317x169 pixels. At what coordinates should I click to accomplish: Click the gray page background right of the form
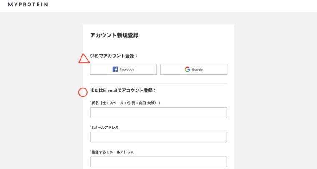tap(276, 91)
